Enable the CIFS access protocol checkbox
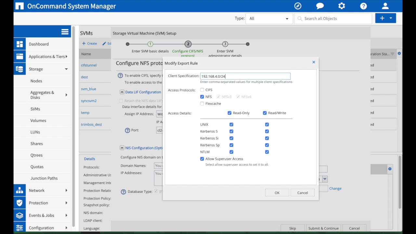Screen dimensions: 416x234 point(202,90)
